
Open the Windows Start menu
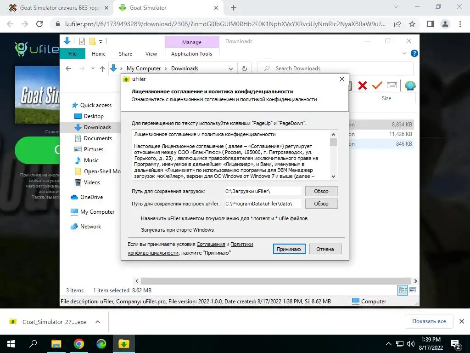tap(11, 343)
